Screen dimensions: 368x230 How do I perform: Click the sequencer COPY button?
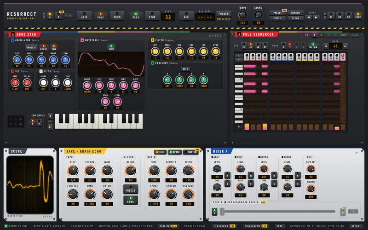pos(344,35)
